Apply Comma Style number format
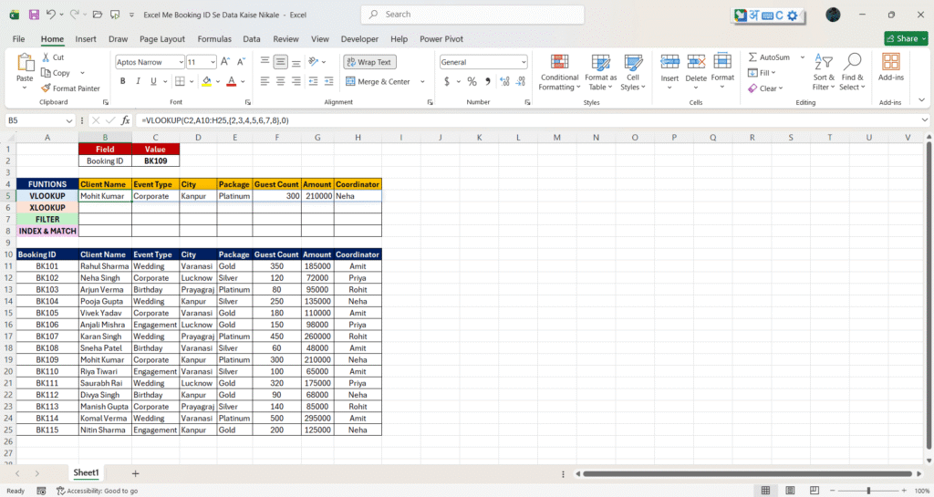Screen dimensions: 934x497 (x=488, y=81)
